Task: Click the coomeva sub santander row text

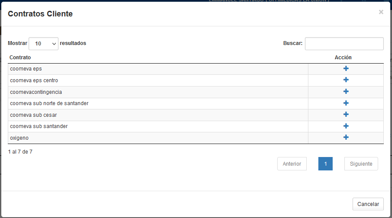Action: click(x=39, y=126)
